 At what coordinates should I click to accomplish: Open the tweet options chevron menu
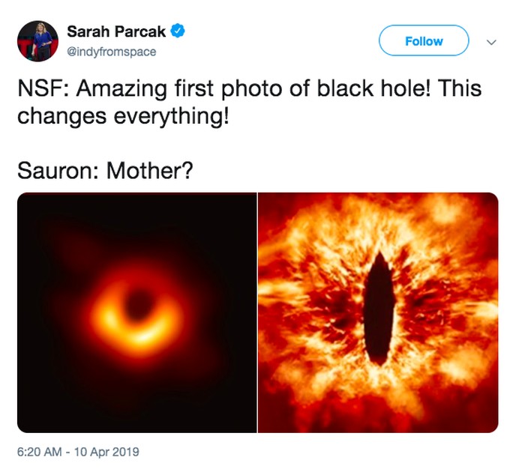click(x=492, y=42)
